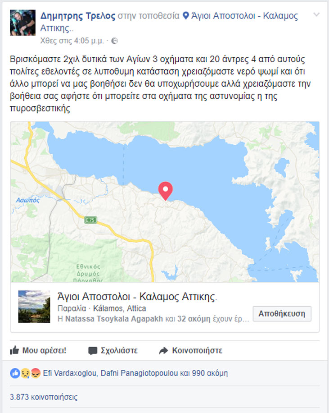
Task: Click the Σχολιάστε comment button
Action: click(x=113, y=350)
